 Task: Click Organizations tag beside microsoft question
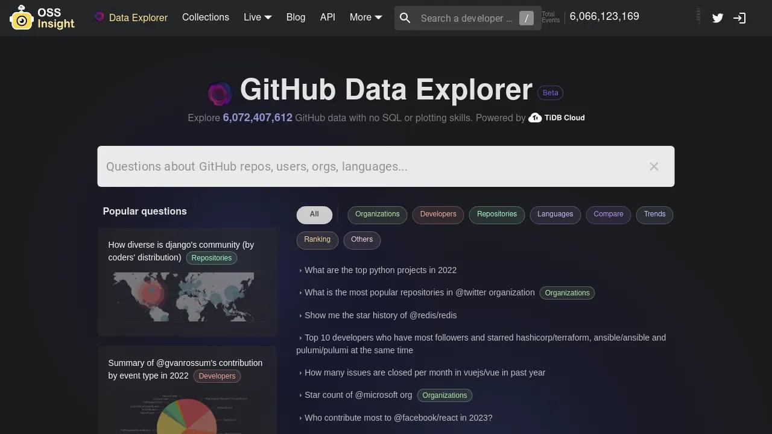point(445,395)
